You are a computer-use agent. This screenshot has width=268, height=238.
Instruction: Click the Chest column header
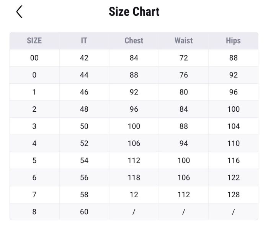pos(134,41)
